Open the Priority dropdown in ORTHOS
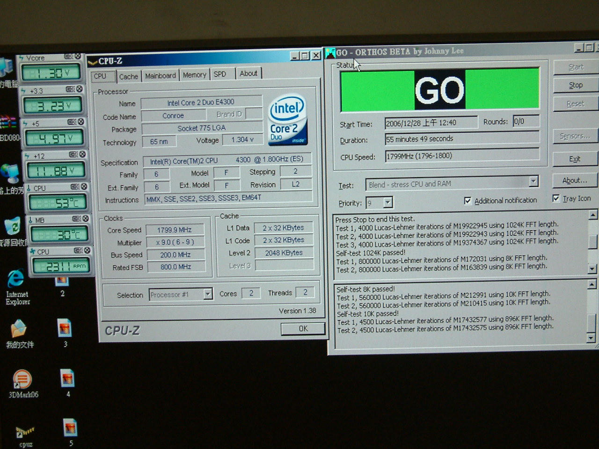Screen dimensions: 599x449 [388, 203]
